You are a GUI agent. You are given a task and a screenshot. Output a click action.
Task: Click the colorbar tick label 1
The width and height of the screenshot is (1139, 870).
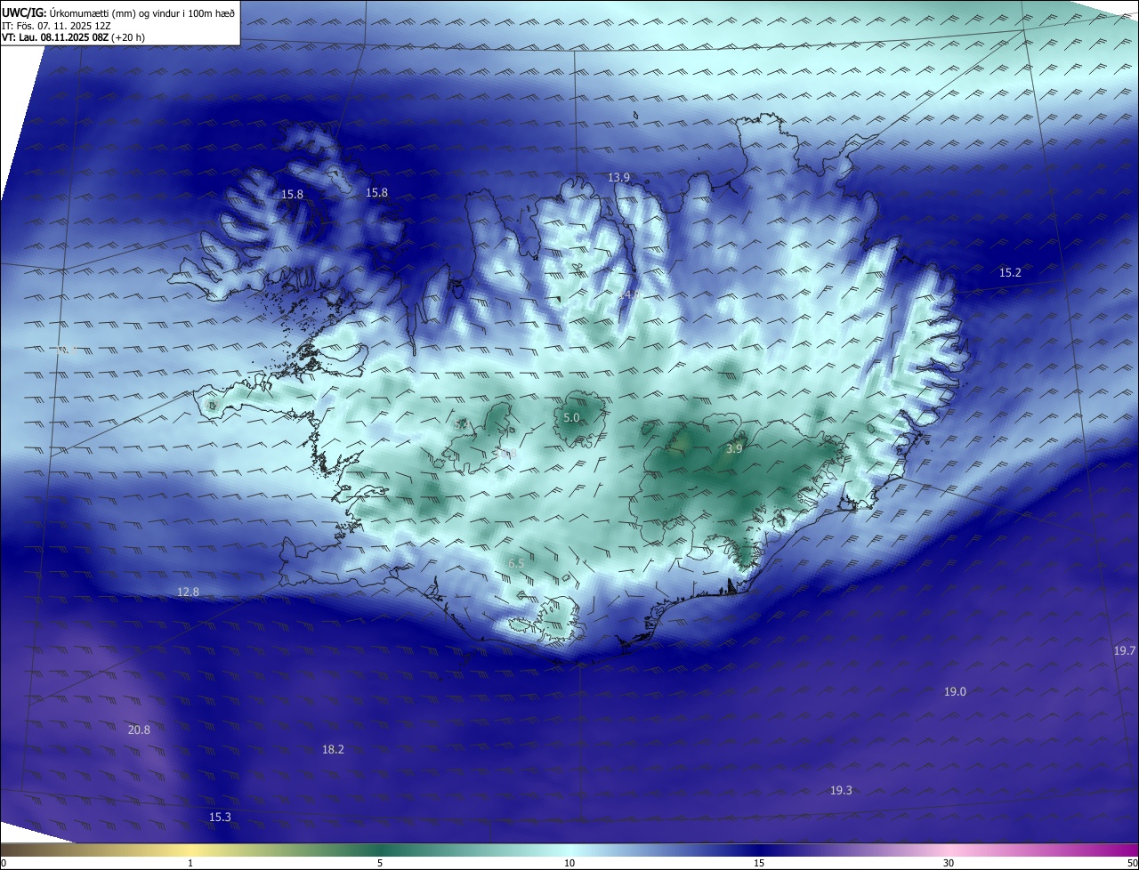(190, 863)
